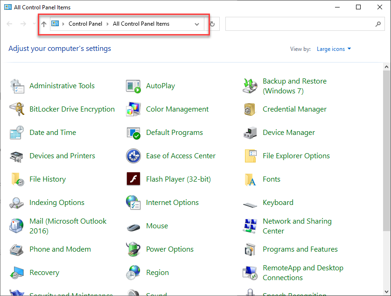Click the Control Panel breadcrumb segment
The image size is (391, 296).
click(85, 24)
